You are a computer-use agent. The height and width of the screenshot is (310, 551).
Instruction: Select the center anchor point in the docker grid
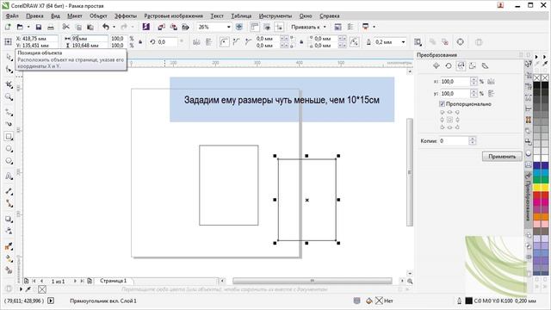(x=449, y=120)
